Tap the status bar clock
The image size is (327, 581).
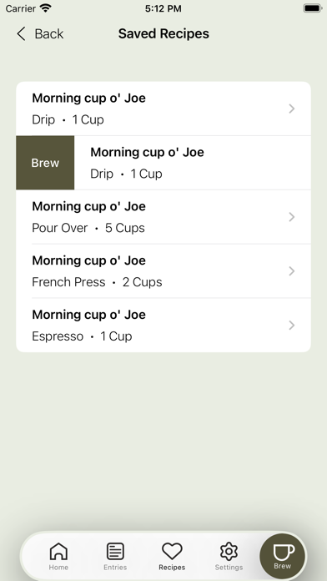(x=163, y=8)
